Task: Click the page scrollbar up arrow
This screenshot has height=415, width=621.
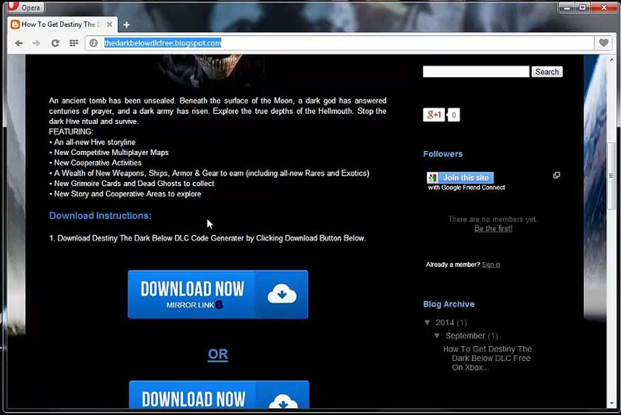Action: 612,59
